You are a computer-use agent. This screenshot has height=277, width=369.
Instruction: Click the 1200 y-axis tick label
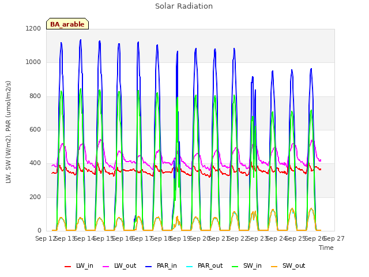pyautogui.click(x=33, y=28)
